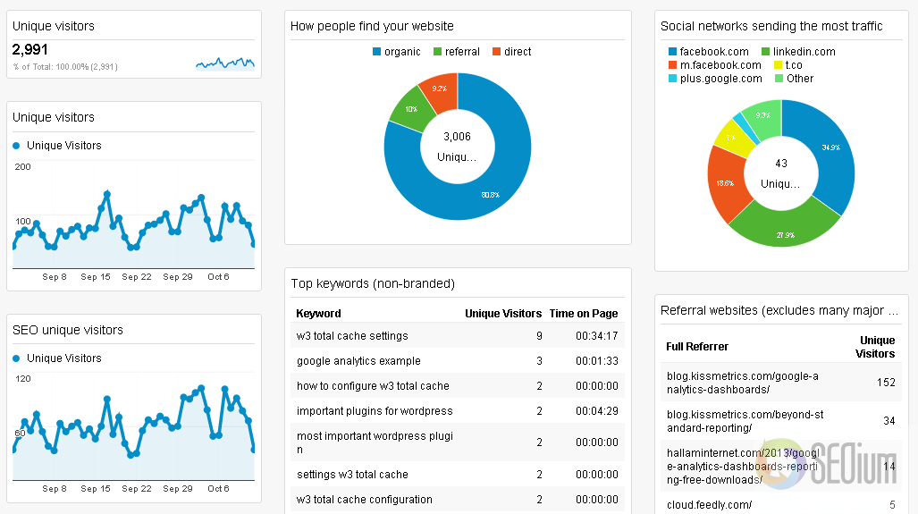Image resolution: width=918 pixels, height=514 pixels.
Task: Select the 18.6% m.facebook.com donut slice
Action: click(x=725, y=183)
